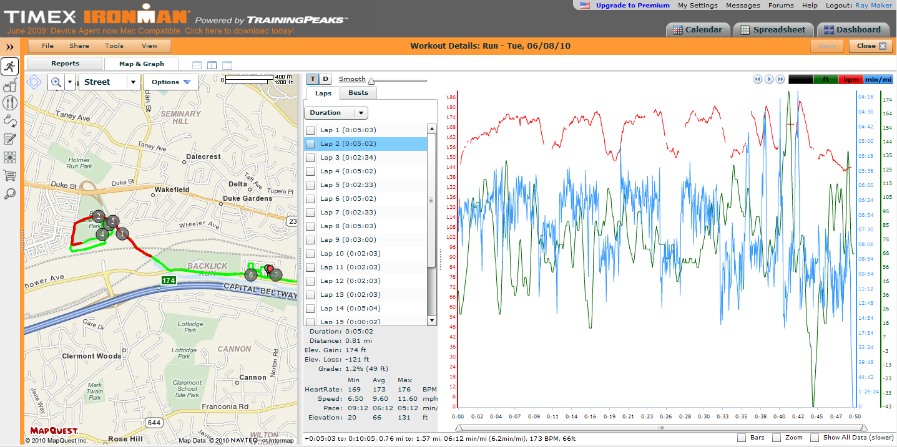This screenshot has width=897, height=447.
Task: Click the Upgrade to Premium link
Action: click(632, 5)
